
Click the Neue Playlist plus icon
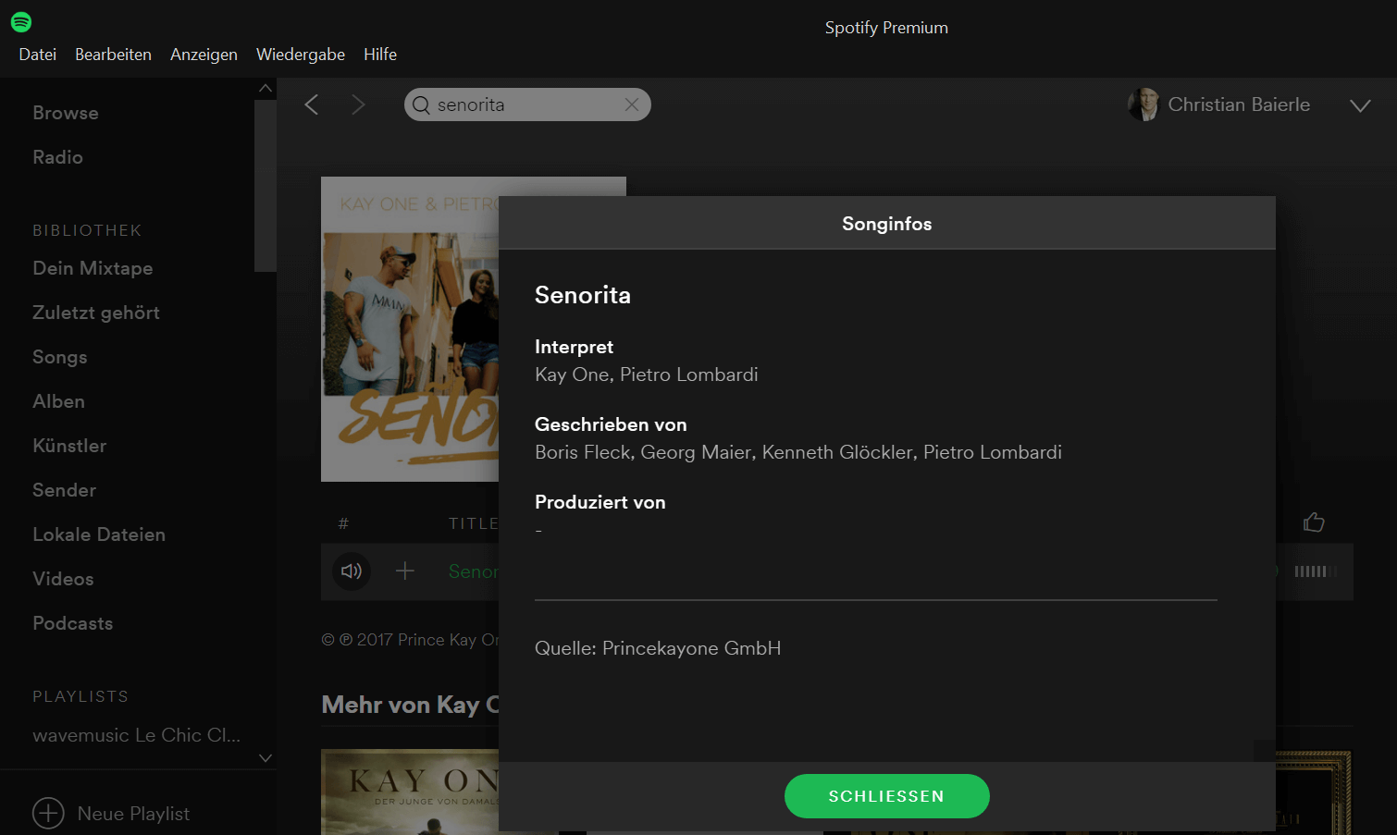click(48, 814)
